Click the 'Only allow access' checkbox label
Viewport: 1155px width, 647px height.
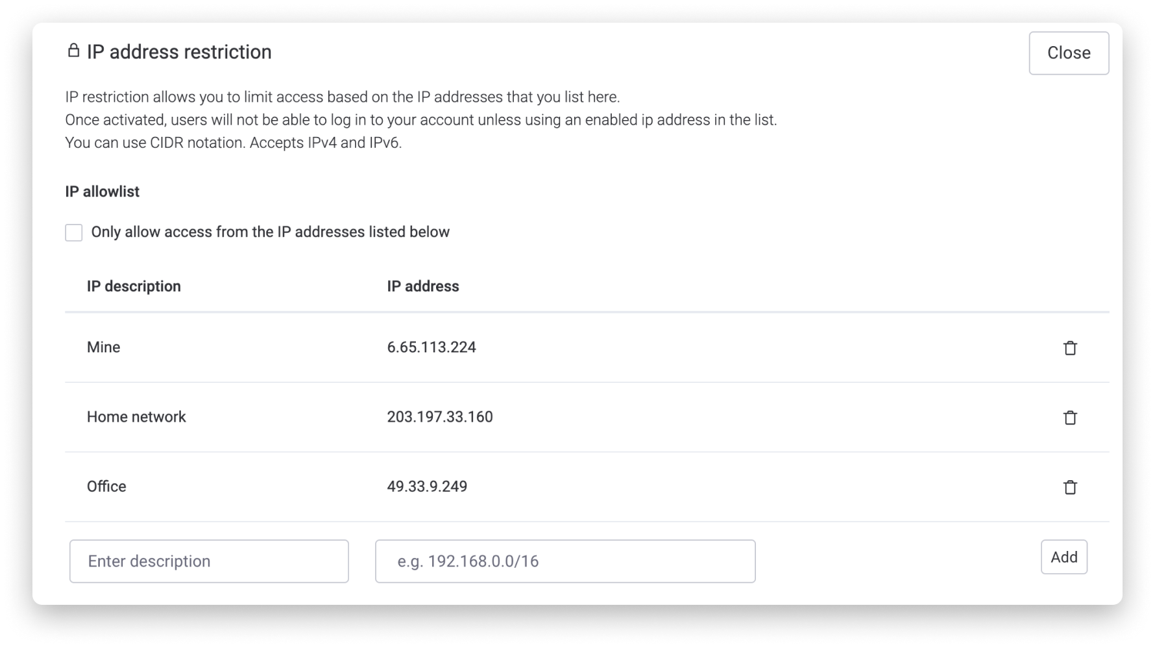[270, 232]
